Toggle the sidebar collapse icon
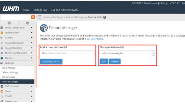 click(39, 17)
